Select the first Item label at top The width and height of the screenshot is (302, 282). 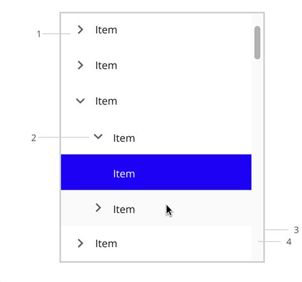pyautogui.click(x=106, y=30)
